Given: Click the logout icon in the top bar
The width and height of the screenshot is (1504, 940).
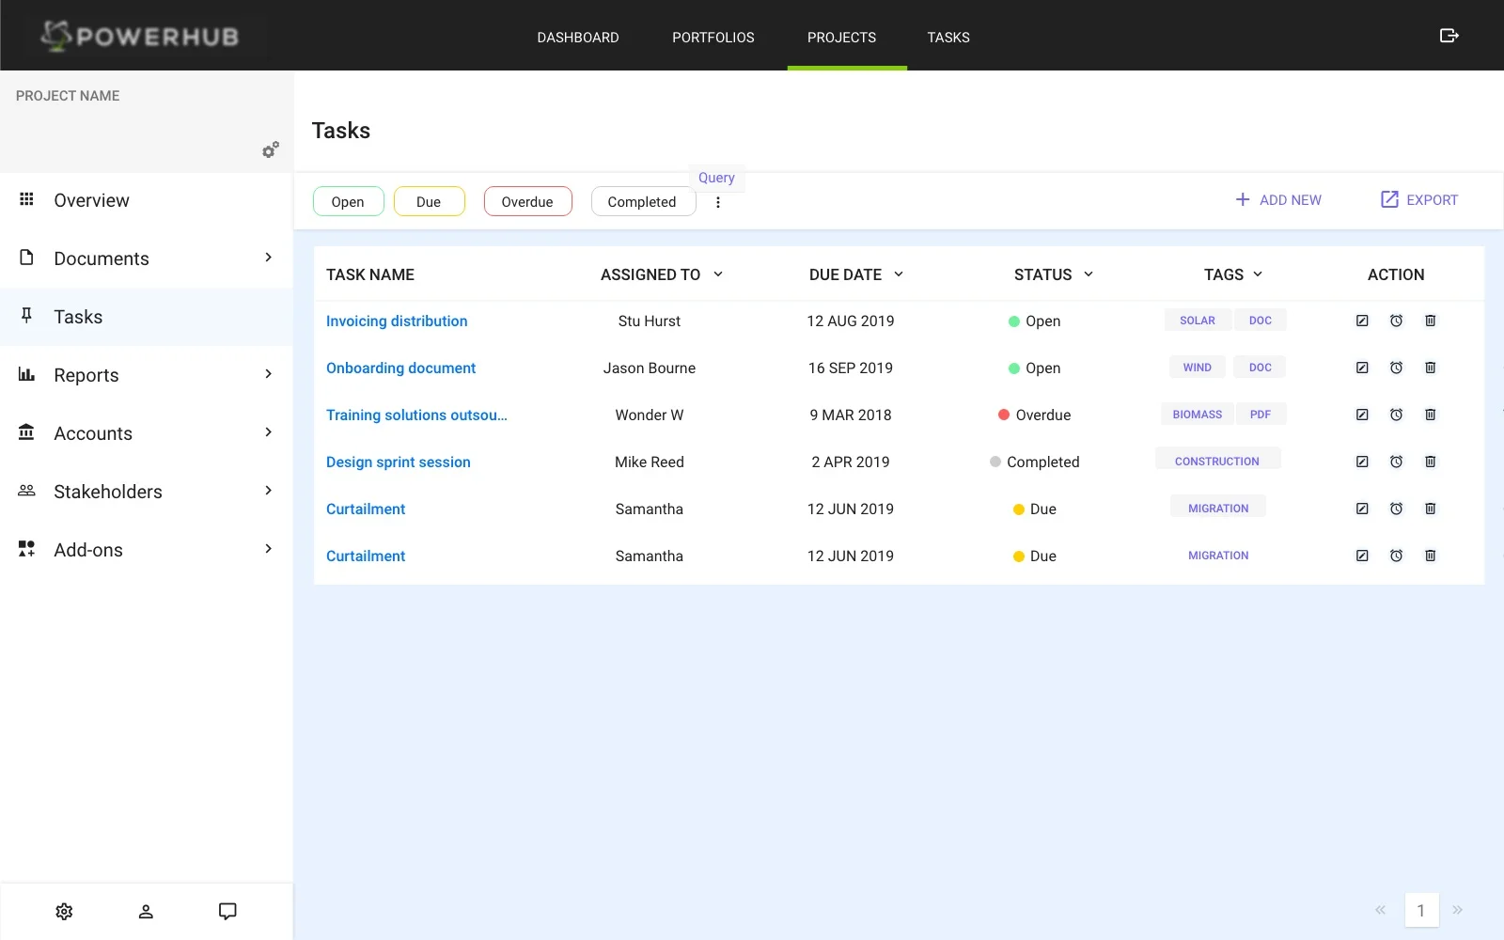Looking at the screenshot, I should [1449, 36].
